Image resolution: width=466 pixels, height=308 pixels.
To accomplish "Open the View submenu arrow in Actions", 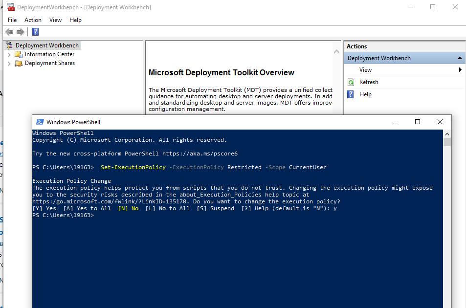I will (460, 70).
